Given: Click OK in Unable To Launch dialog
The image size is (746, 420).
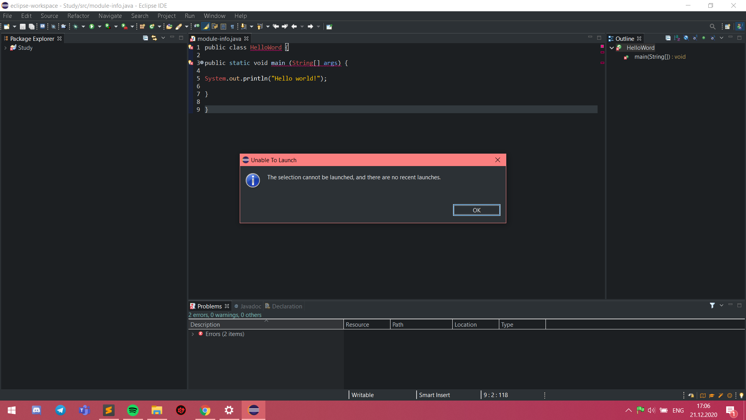Looking at the screenshot, I should coord(476,210).
